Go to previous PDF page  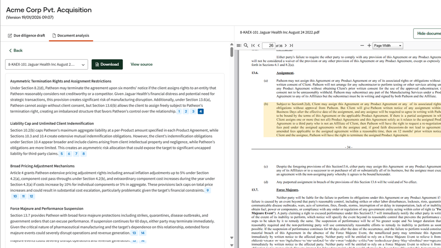coord(259,45)
